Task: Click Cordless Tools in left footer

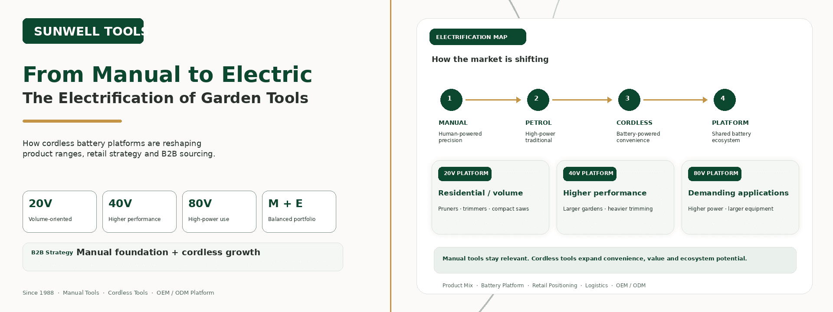Action: 128,293
